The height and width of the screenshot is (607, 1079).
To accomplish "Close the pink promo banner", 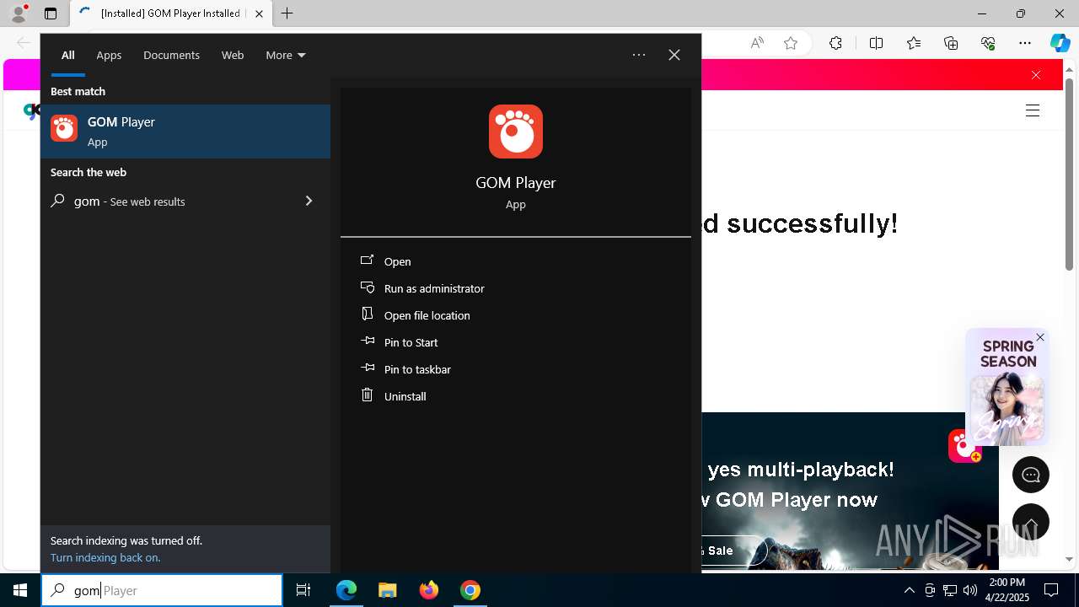I will click(x=1036, y=75).
